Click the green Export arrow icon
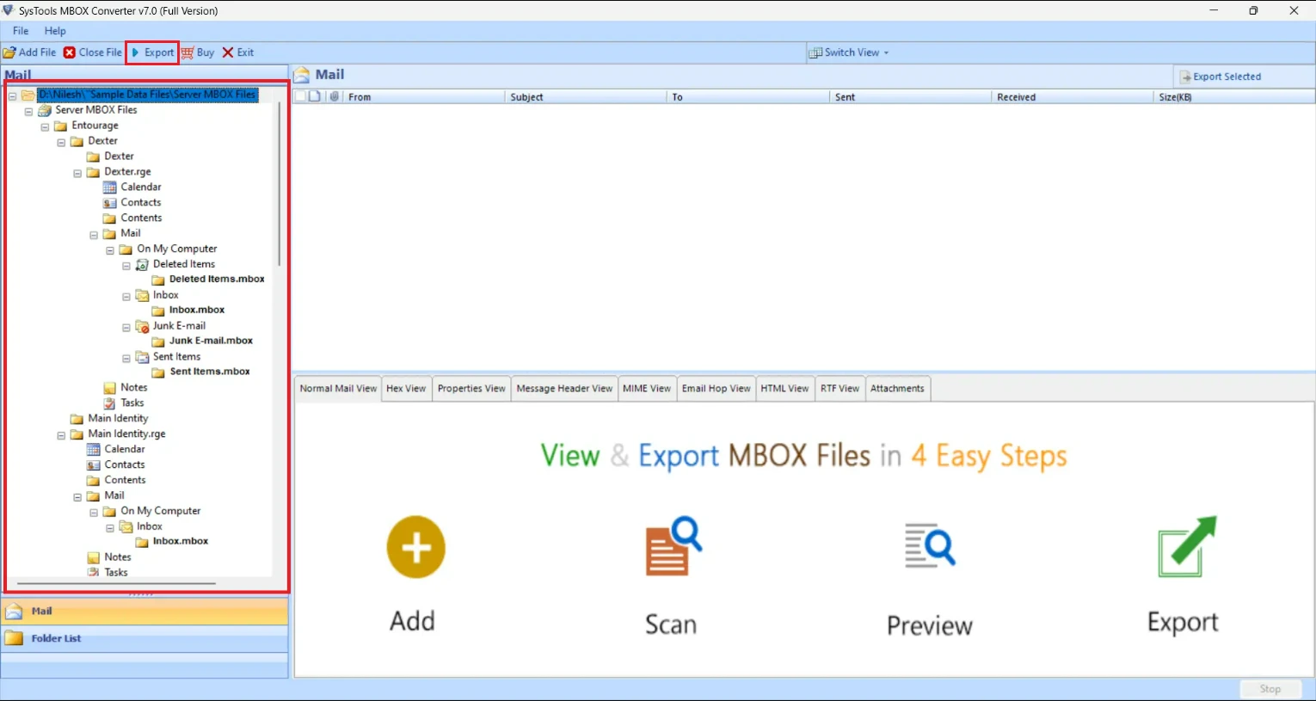The image size is (1316, 701). pos(1187,546)
